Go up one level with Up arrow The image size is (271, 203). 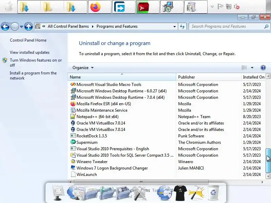coord(28,27)
